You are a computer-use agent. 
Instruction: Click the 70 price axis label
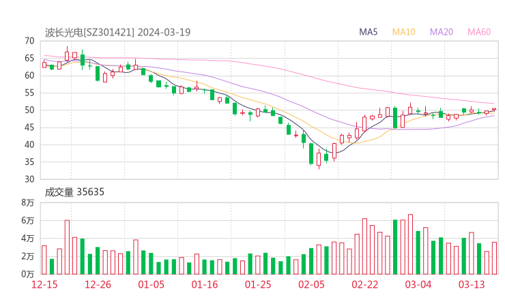pyautogui.click(x=29, y=41)
